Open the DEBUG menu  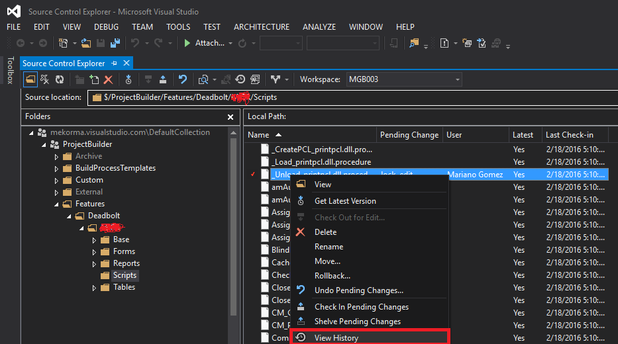106,26
